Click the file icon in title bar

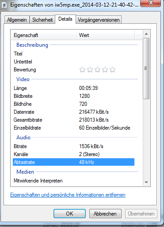4,5
